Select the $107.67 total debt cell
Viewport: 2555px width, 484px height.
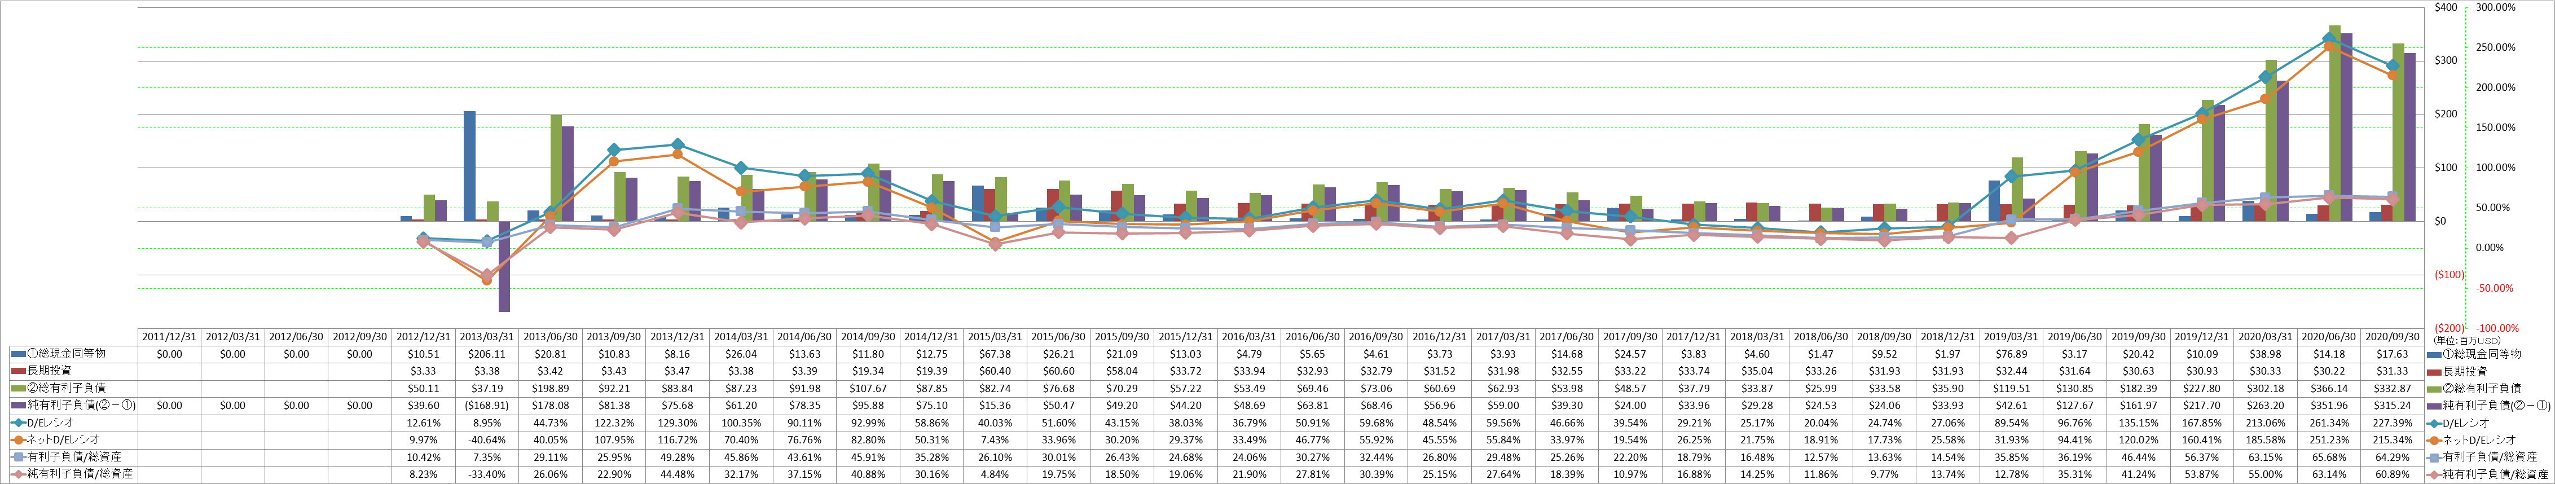[x=868, y=388]
